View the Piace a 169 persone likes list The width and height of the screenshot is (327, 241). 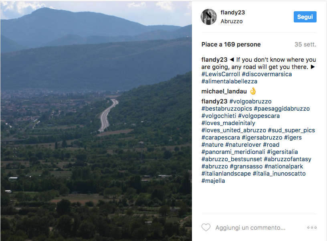[x=231, y=45]
